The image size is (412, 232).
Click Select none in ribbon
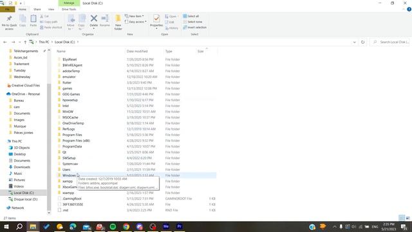click(192, 22)
